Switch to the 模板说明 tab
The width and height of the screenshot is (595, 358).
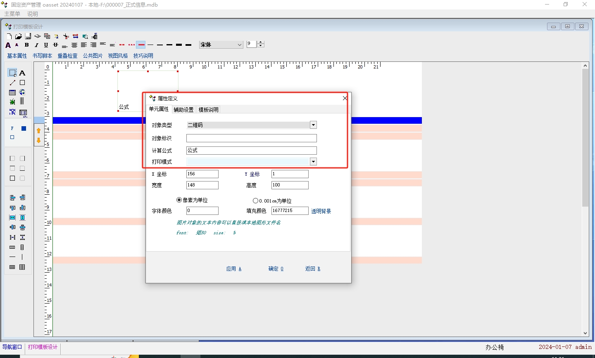coord(208,110)
